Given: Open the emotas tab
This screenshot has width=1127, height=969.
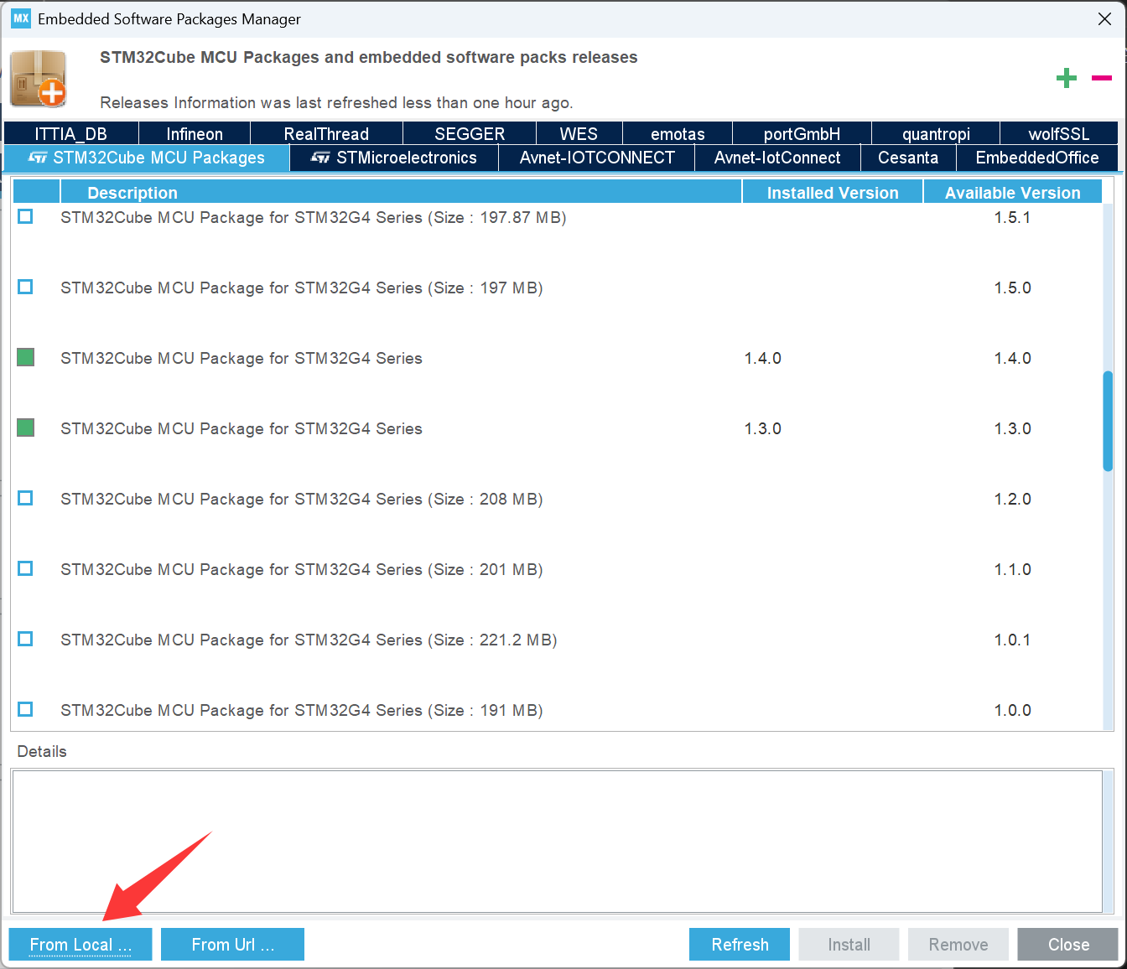Looking at the screenshot, I should point(678,133).
